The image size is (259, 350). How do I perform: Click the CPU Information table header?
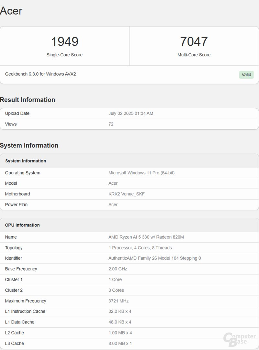pyautogui.click(x=22, y=225)
